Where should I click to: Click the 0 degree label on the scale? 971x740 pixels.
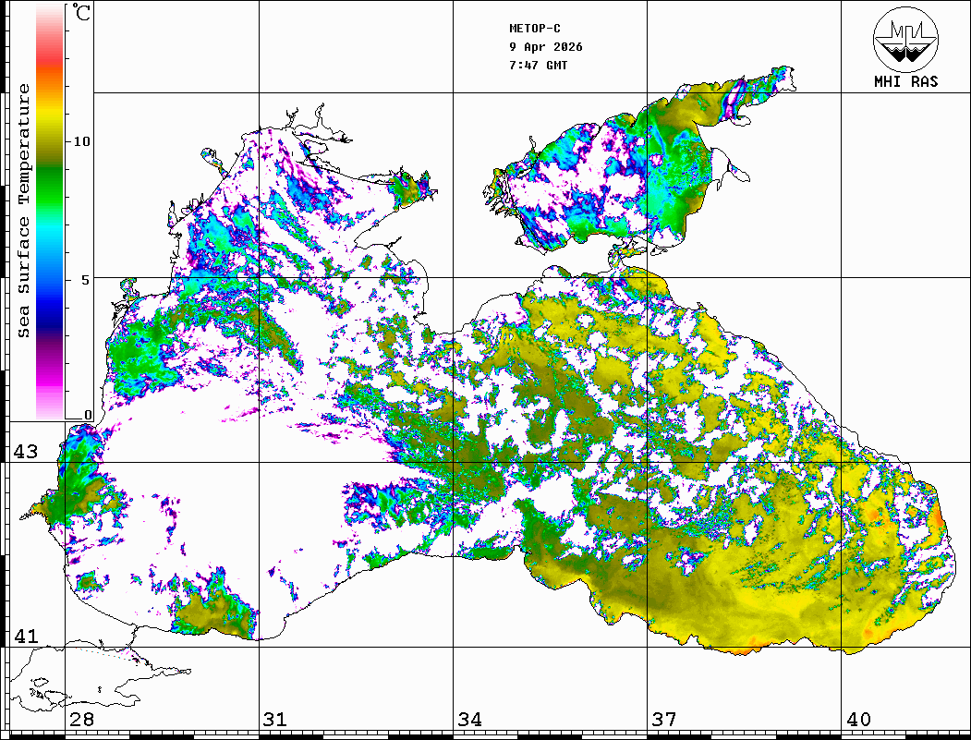[x=88, y=415]
